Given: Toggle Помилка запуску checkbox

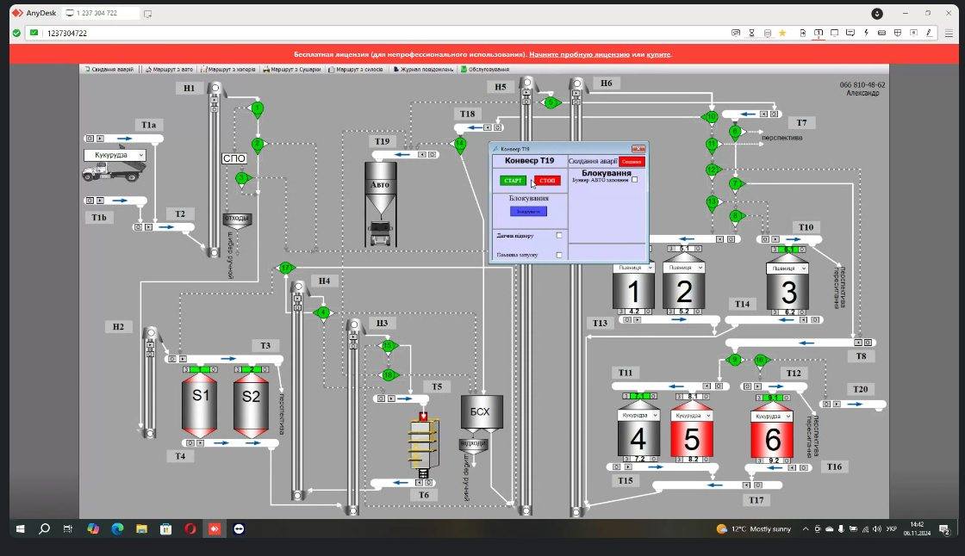Looking at the screenshot, I should tap(559, 255).
